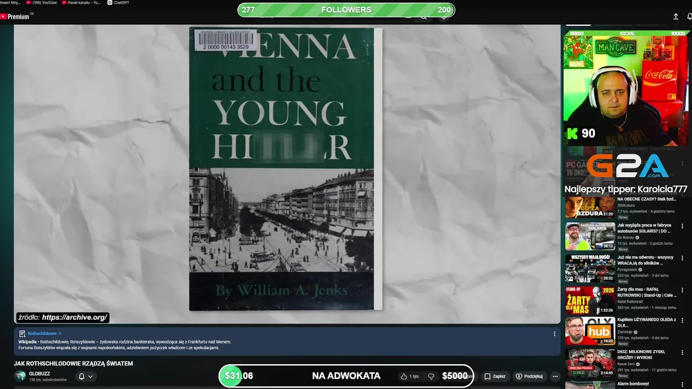Open the CO ZA BZDURA video thumbnail
The width and height of the screenshot is (692, 389).
click(590, 207)
